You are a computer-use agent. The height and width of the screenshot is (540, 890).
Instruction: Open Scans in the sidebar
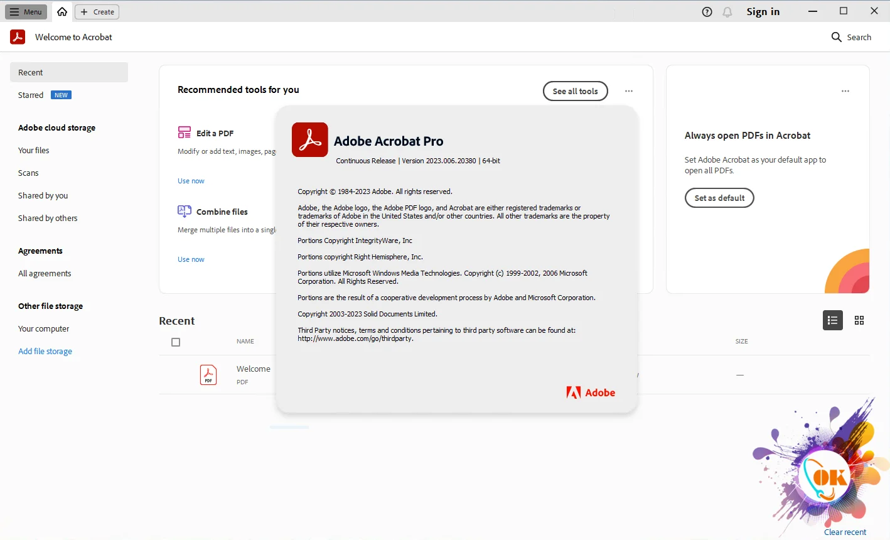point(28,173)
